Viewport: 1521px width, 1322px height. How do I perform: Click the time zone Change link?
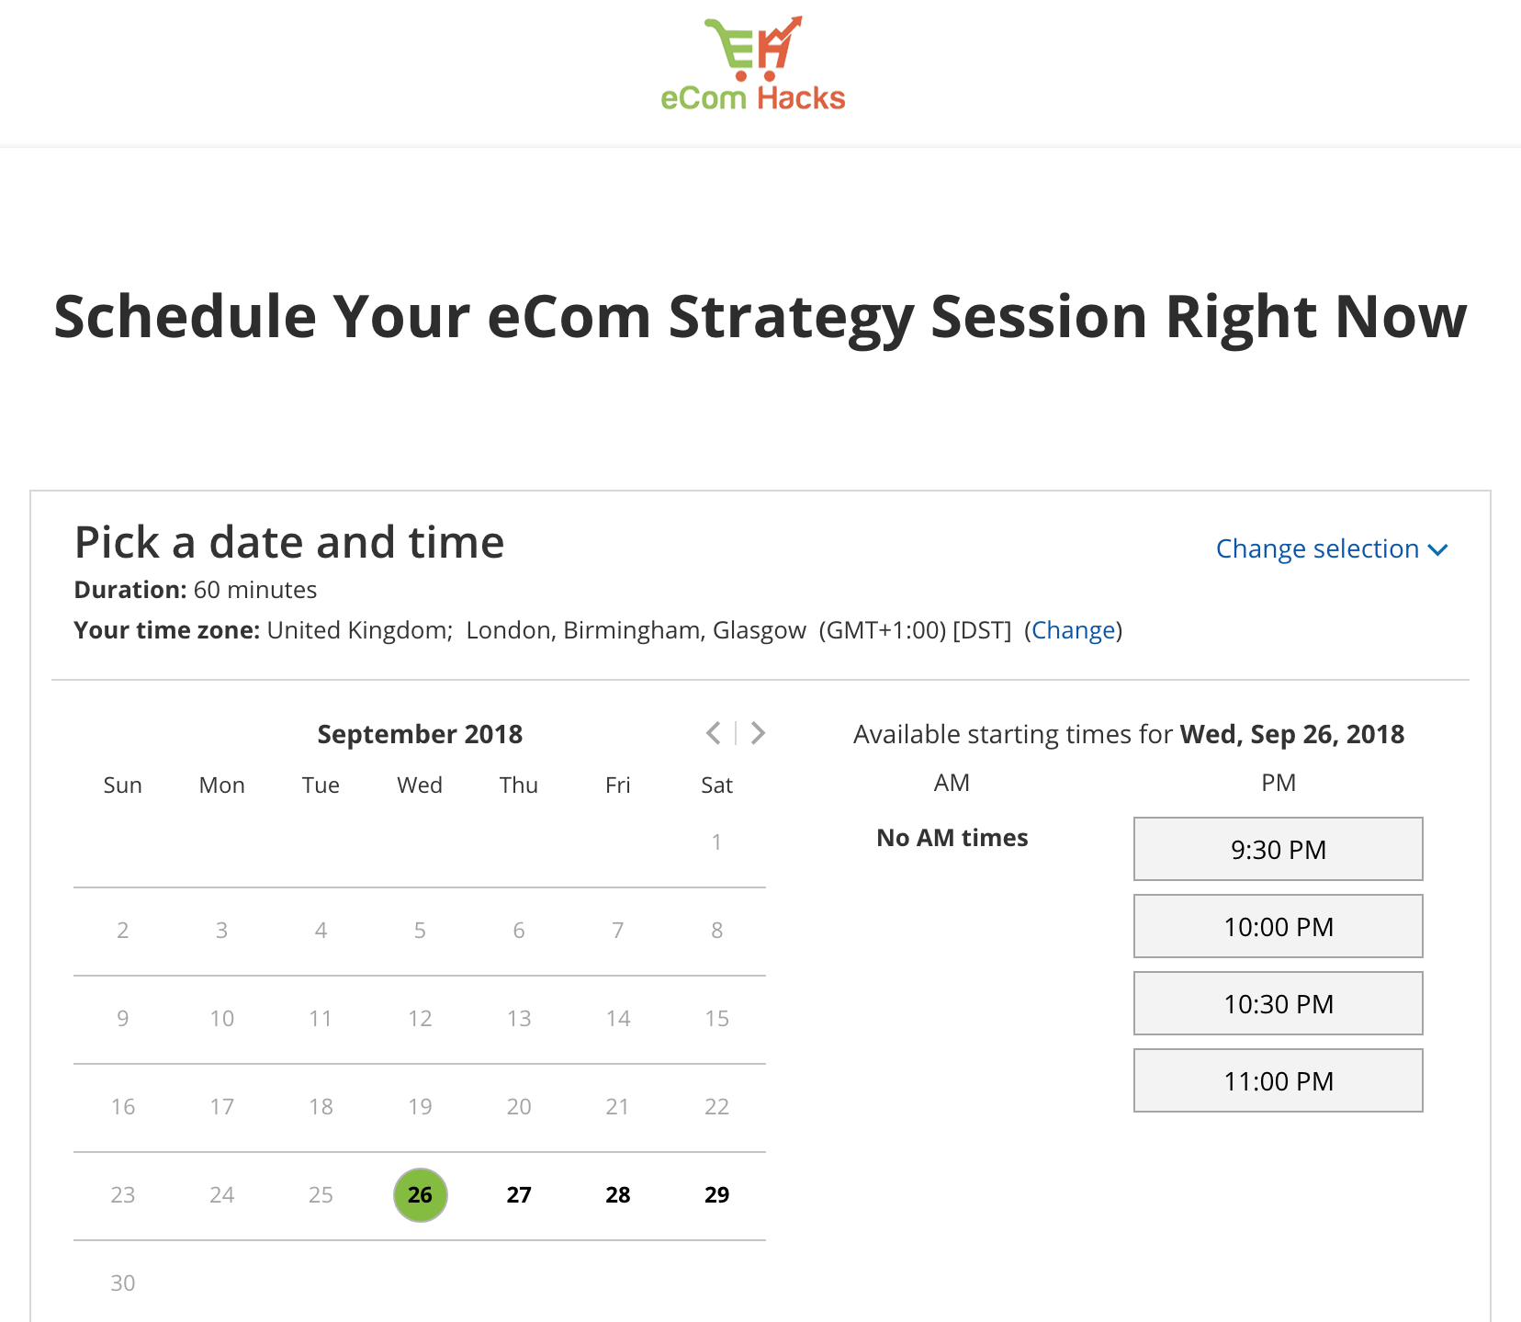tap(1073, 630)
